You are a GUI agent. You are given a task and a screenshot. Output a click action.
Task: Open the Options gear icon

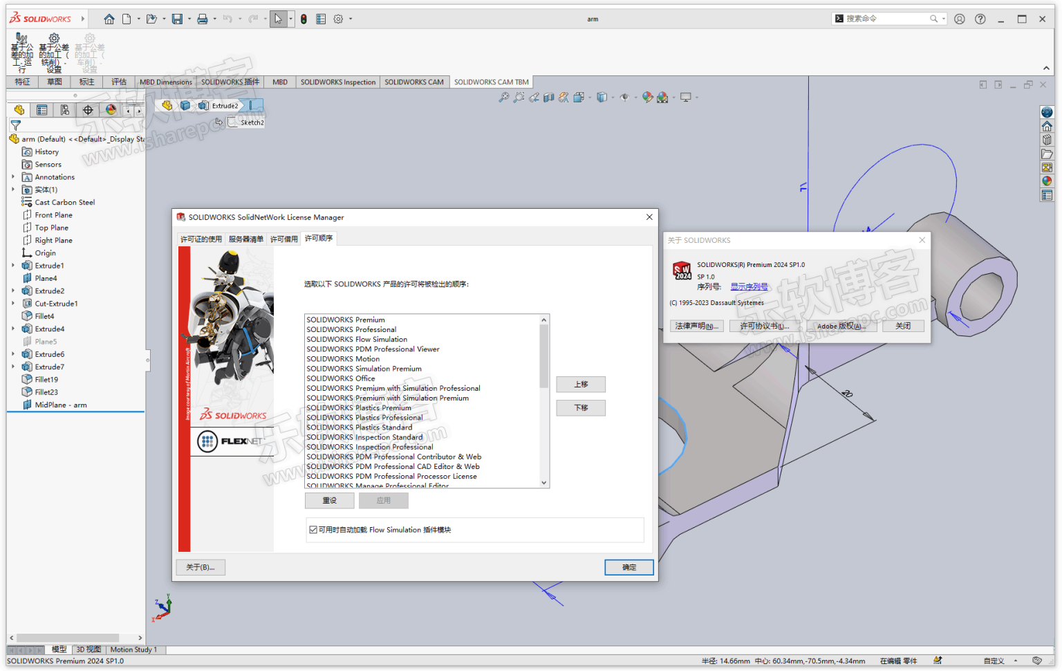point(338,19)
